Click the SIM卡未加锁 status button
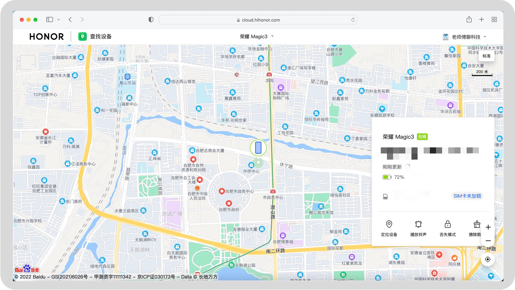The height and width of the screenshot is (290, 515). coord(467,196)
